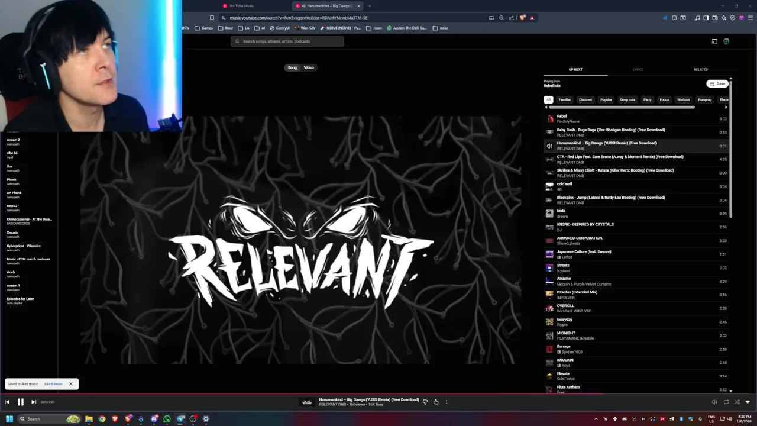Select the Focus filter chip
This screenshot has width=757, height=426.
click(664, 99)
